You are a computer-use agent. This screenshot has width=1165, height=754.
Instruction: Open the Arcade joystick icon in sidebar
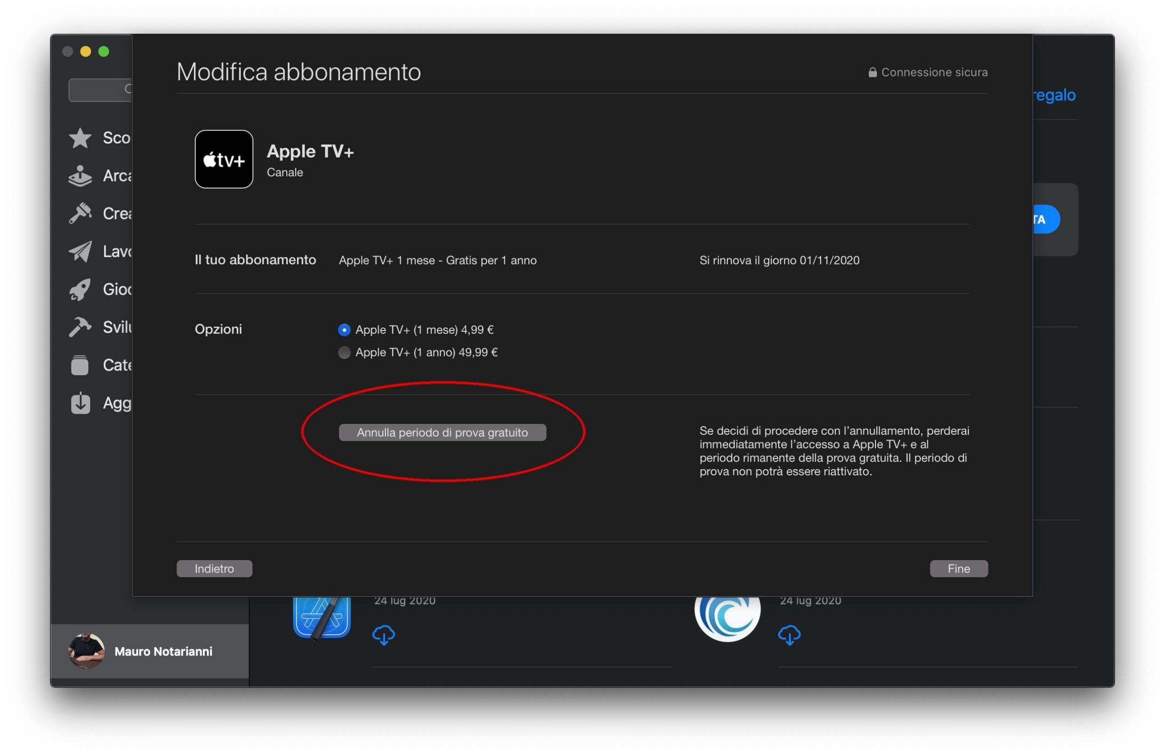click(80, 176)
